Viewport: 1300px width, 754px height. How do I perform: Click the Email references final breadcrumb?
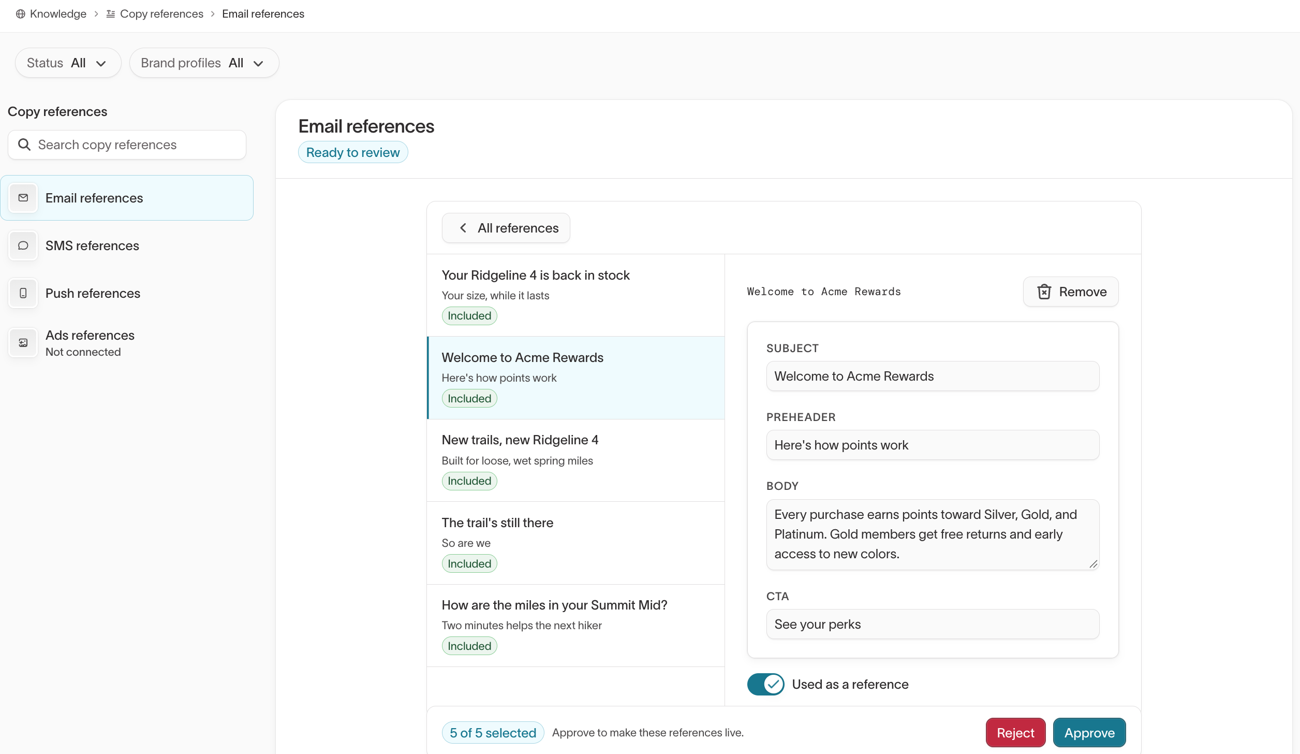pos(263,14)
